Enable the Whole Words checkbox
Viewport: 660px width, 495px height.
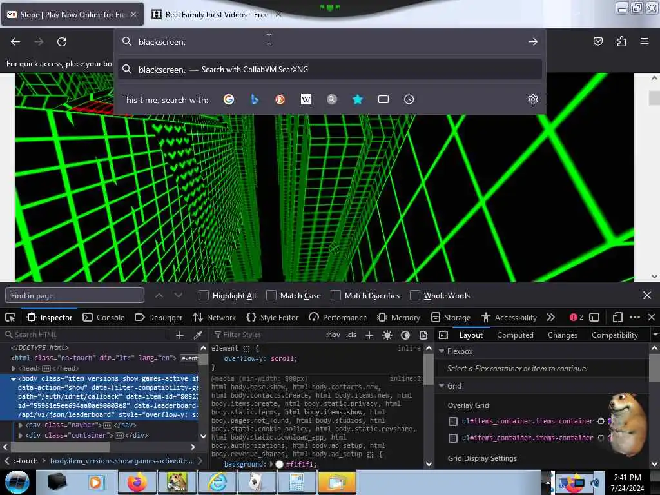pos(415,295)
